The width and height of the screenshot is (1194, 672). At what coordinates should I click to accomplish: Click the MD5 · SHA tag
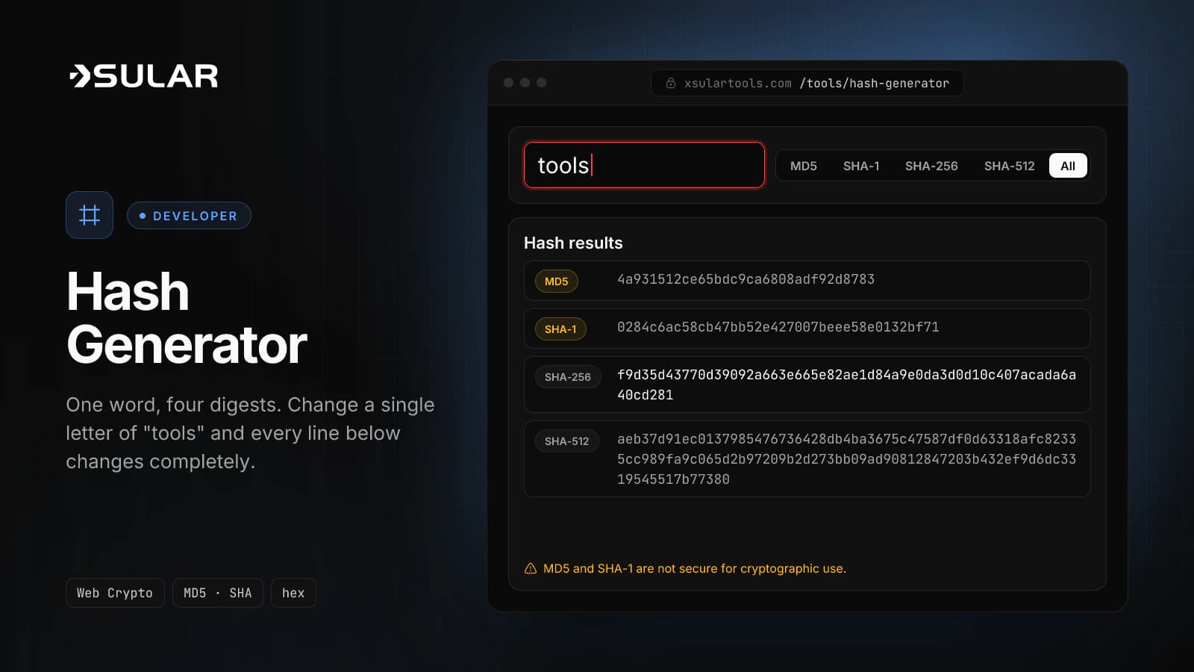(218, 593)
